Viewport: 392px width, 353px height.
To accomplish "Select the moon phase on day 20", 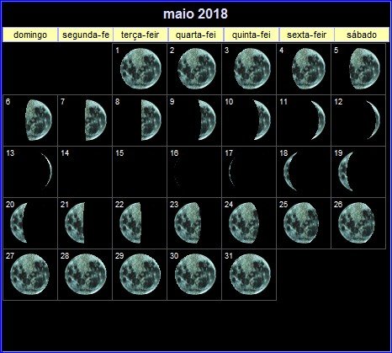I will pos(19,222).
